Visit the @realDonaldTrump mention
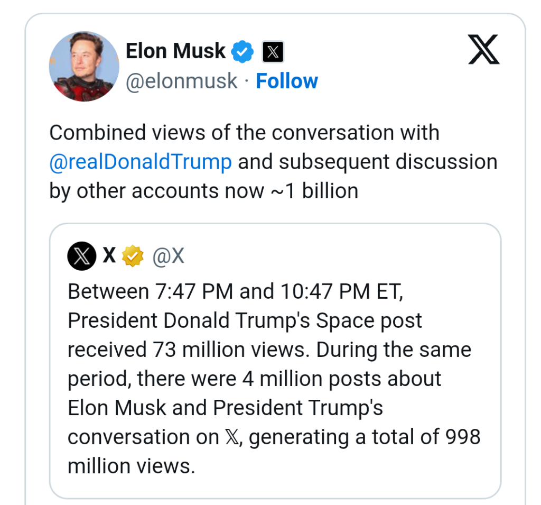The width and height of the screenshot is (541, 505). tap(141, 162)
